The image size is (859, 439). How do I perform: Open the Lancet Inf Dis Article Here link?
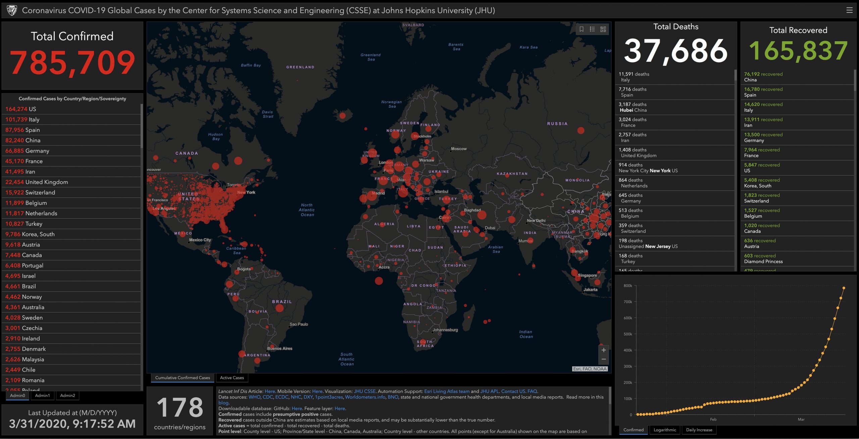(270, 391)
